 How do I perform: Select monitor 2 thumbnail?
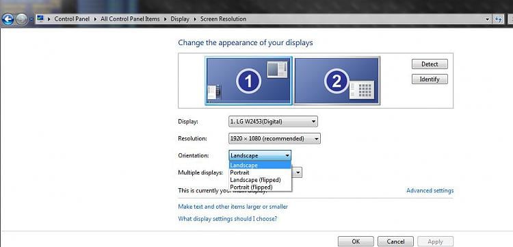(337, 81)
